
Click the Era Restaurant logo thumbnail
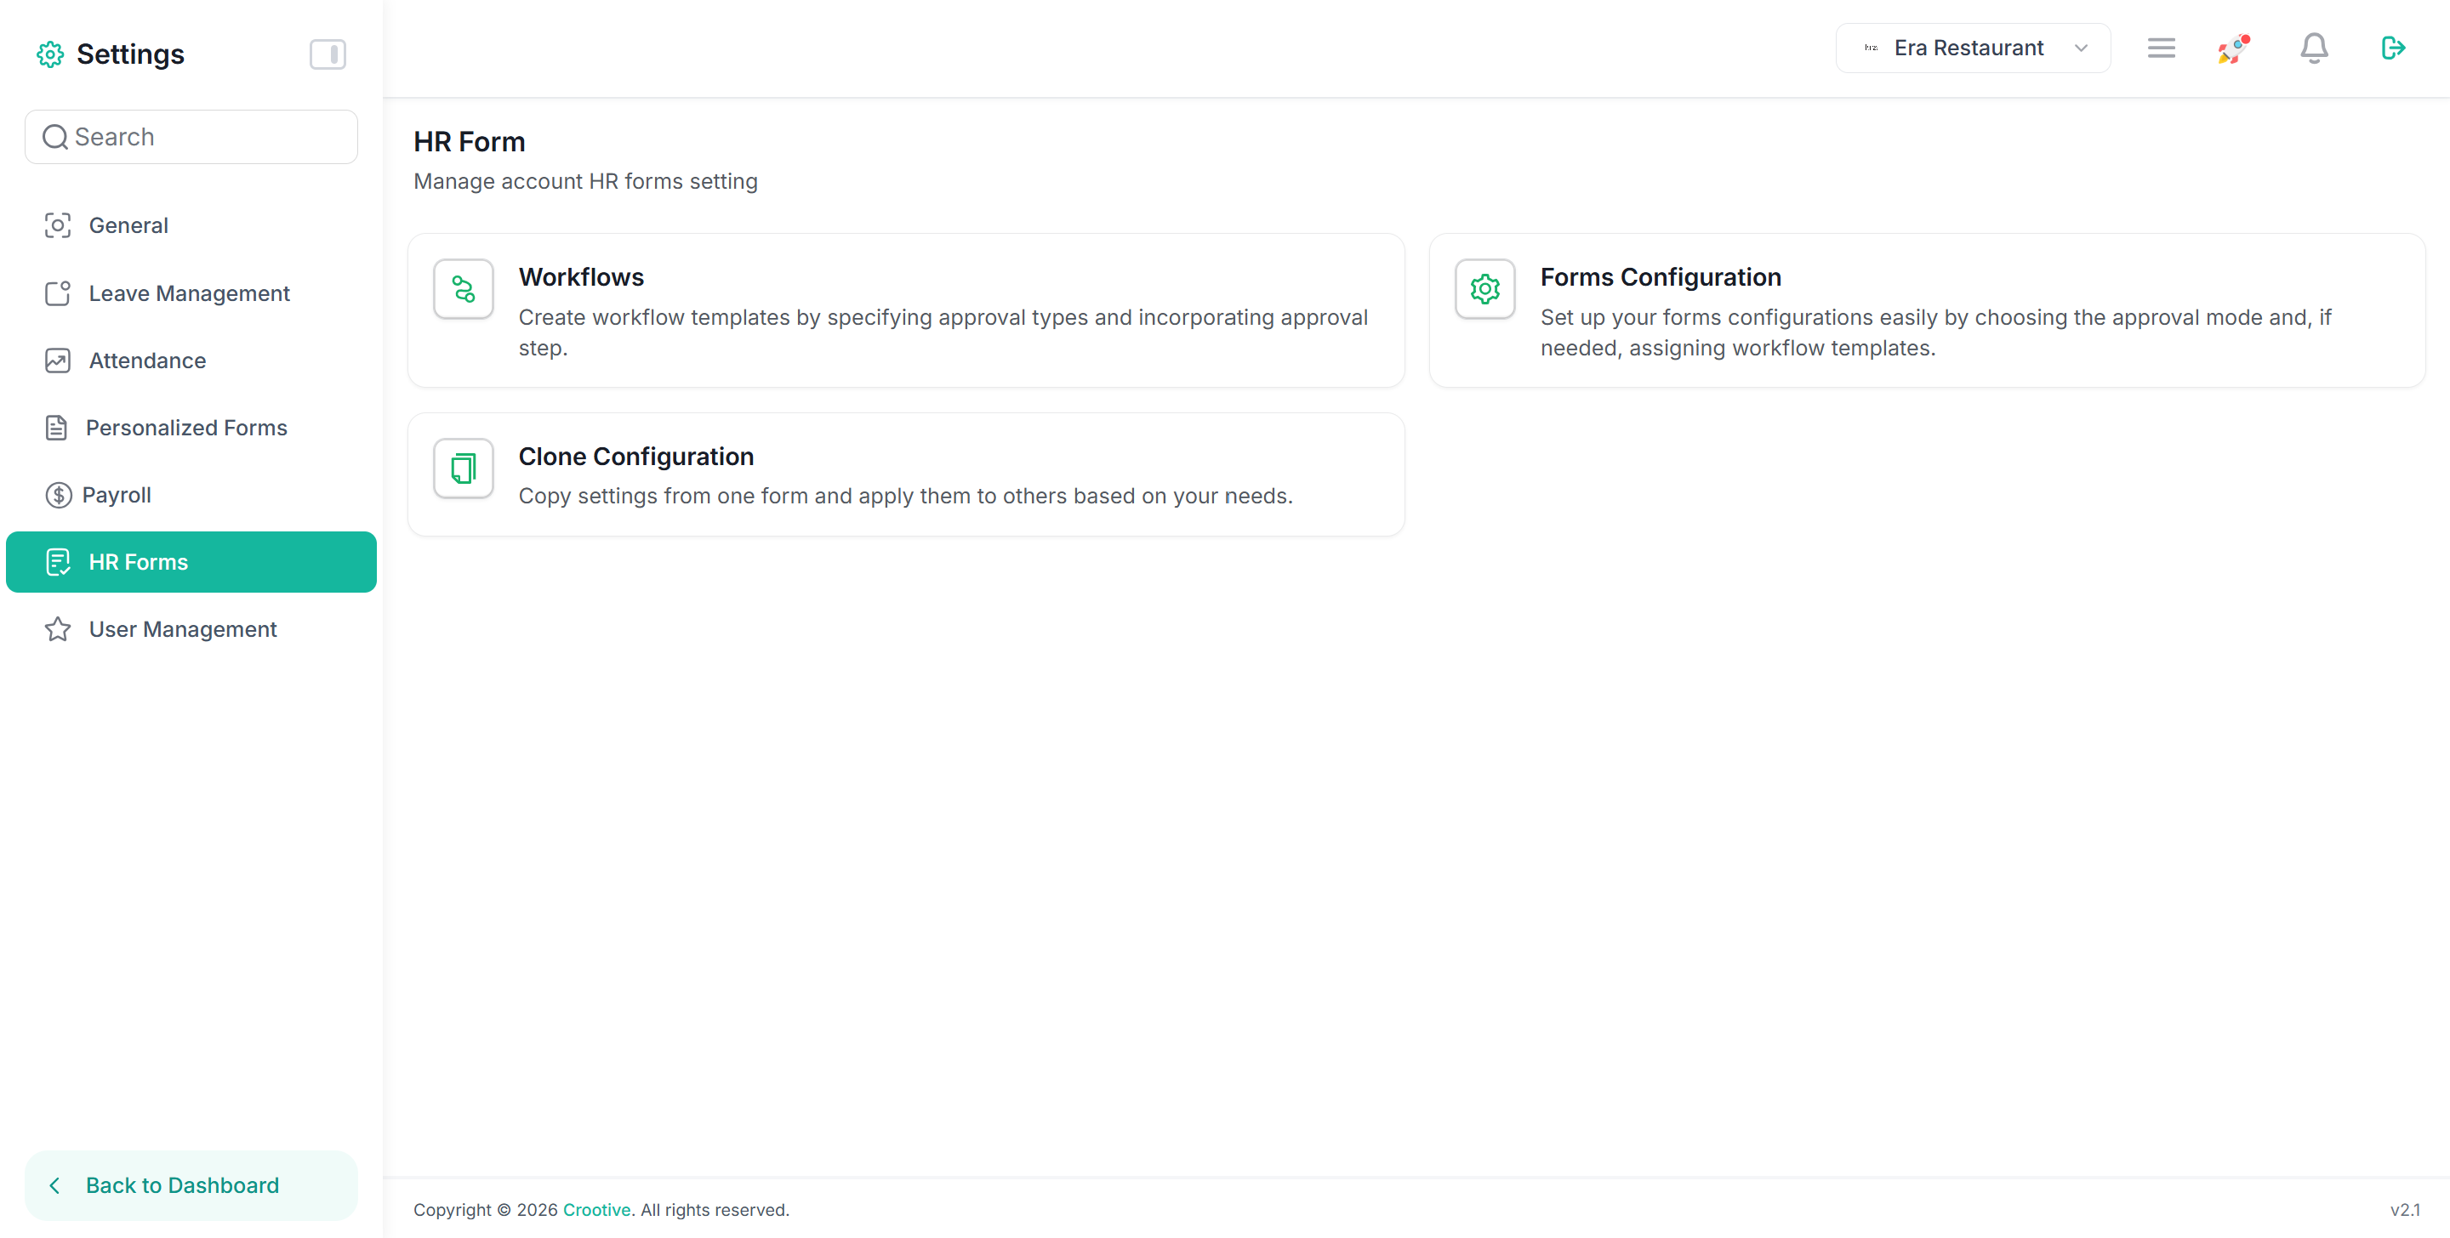pyautogui.click(x=1871, y=48)
